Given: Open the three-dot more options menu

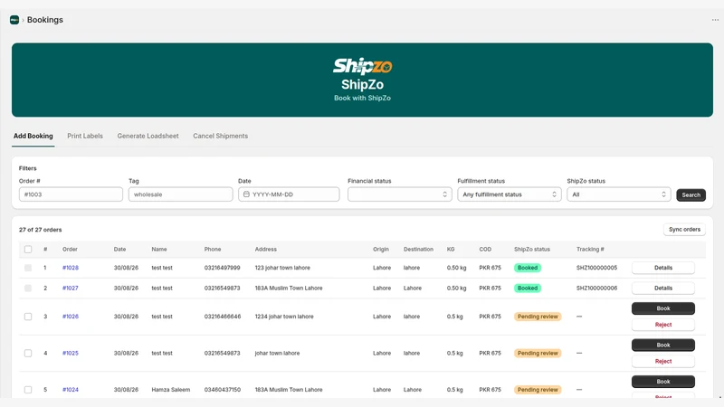Looking at the screenshot, I should pyautogui.click(x=715, y=20).
